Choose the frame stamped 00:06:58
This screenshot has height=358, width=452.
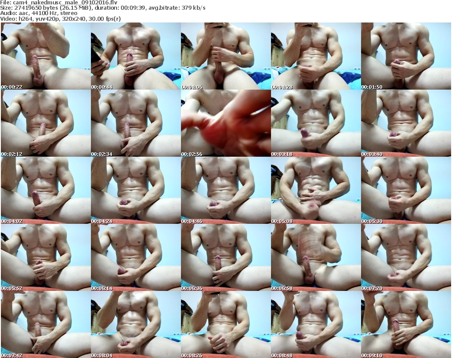click(316, 257)
